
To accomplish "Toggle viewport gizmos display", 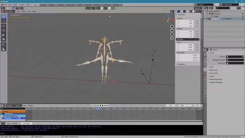I will coord(176,11).
